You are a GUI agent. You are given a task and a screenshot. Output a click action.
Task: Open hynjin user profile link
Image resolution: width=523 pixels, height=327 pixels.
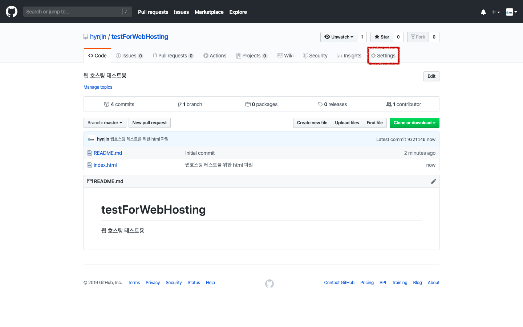point(98,37)
